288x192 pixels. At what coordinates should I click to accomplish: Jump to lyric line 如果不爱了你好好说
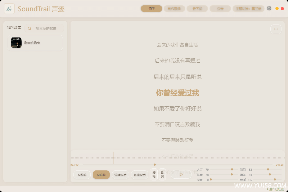pyautogui.click(x=177, y=108)
